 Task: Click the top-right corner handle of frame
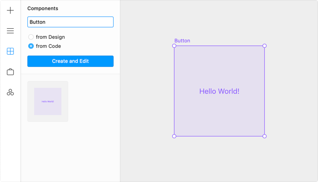coord(264,46)
